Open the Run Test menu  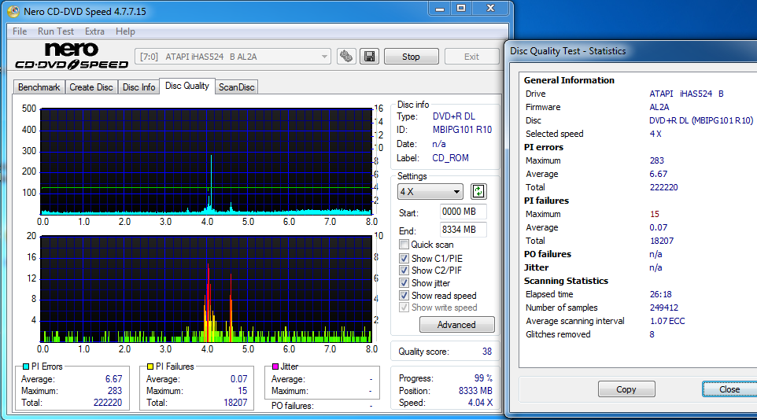[x=56, y=31]
